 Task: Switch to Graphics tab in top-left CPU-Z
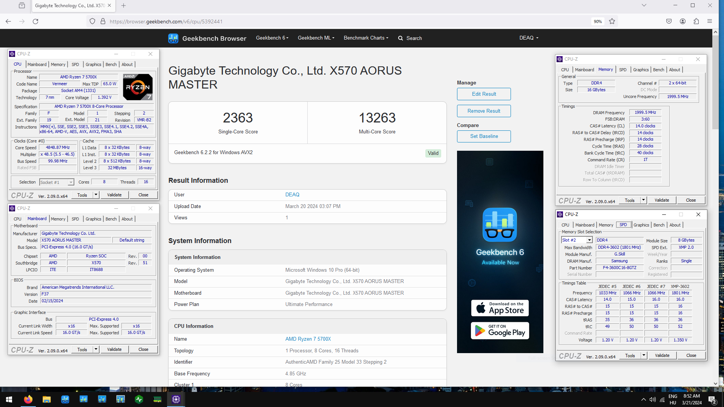[x=93, y=64]
